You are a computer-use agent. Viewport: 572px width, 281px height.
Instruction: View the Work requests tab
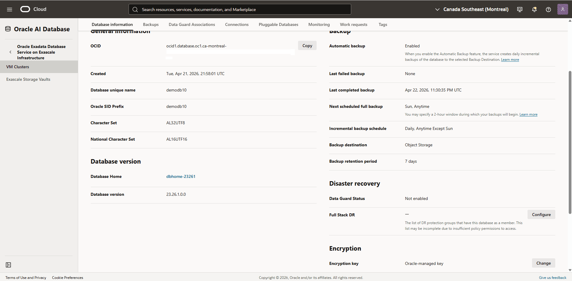354,24
